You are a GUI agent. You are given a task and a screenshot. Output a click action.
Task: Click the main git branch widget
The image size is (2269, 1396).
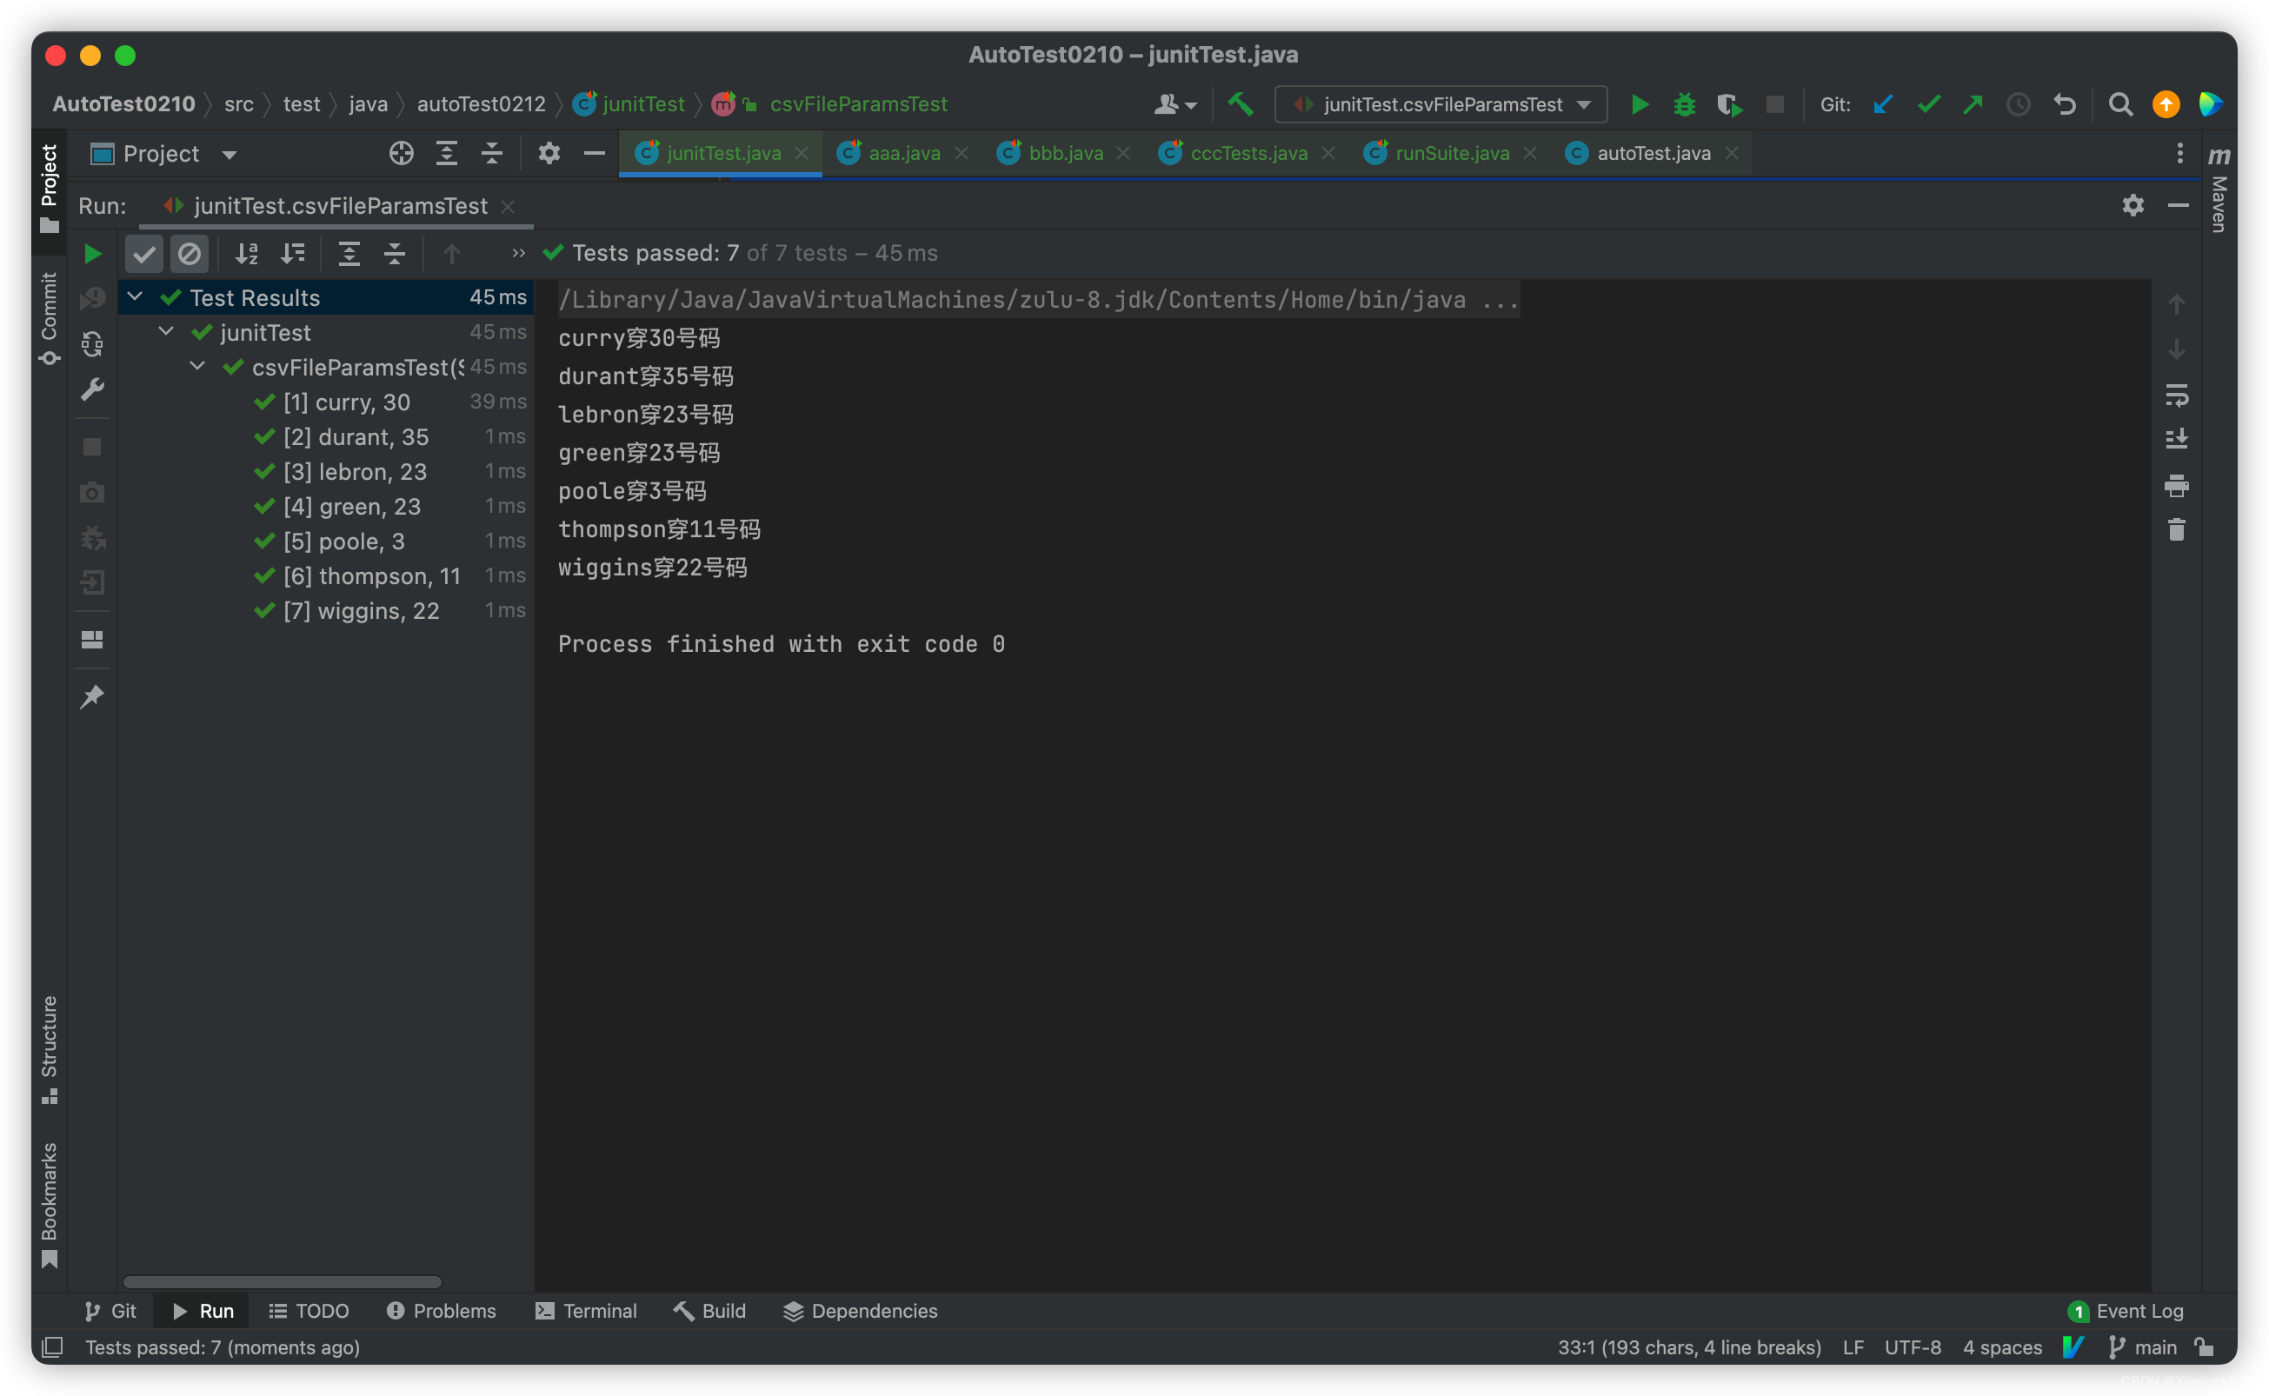point(2145,1348)
